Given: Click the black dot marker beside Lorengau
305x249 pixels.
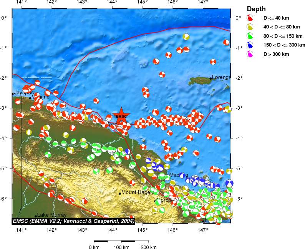Looking at the screenshot, I should pyautogui.click(x=211, y=78).
